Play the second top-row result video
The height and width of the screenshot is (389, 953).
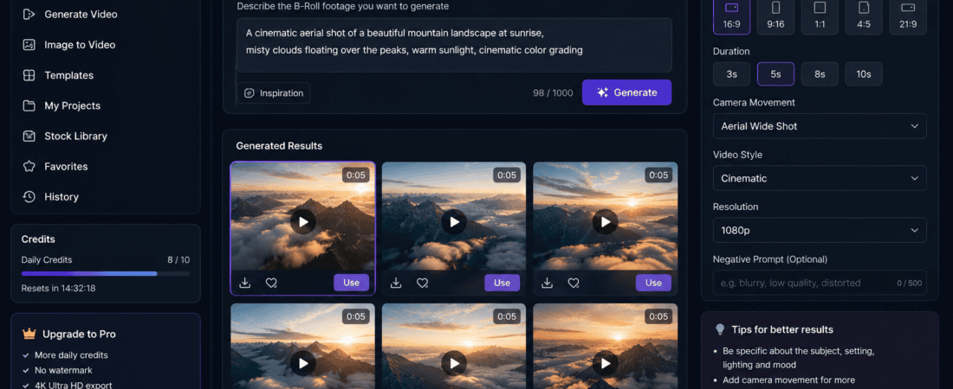tap(454, 222)
